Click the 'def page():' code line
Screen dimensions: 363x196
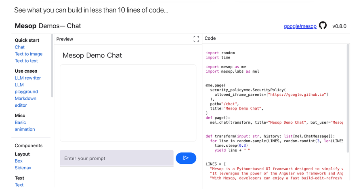point(218,118)
